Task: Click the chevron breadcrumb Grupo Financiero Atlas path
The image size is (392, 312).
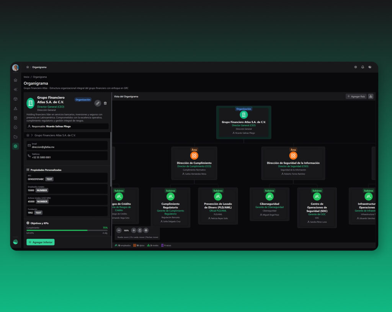Action: point(55,135)
